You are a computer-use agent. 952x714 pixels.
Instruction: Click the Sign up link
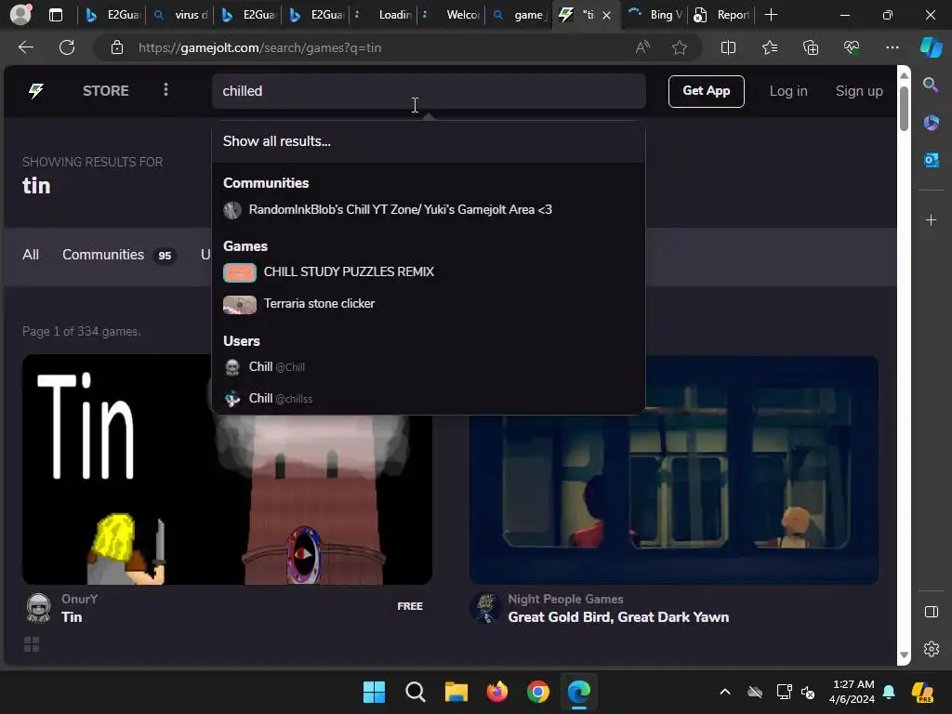(x=859, y=91)
